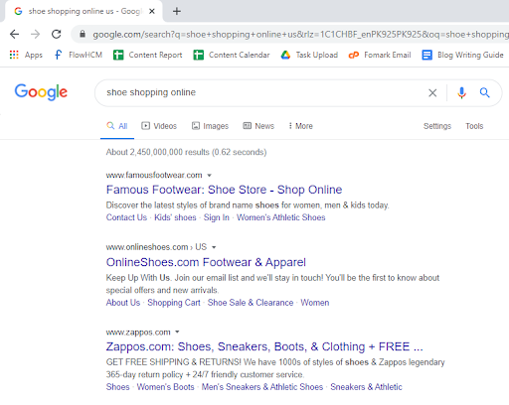Click the browser forward arrow
Viewport: 509px width, 405px height.
35,34
